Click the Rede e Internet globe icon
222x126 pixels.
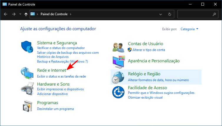27,73
